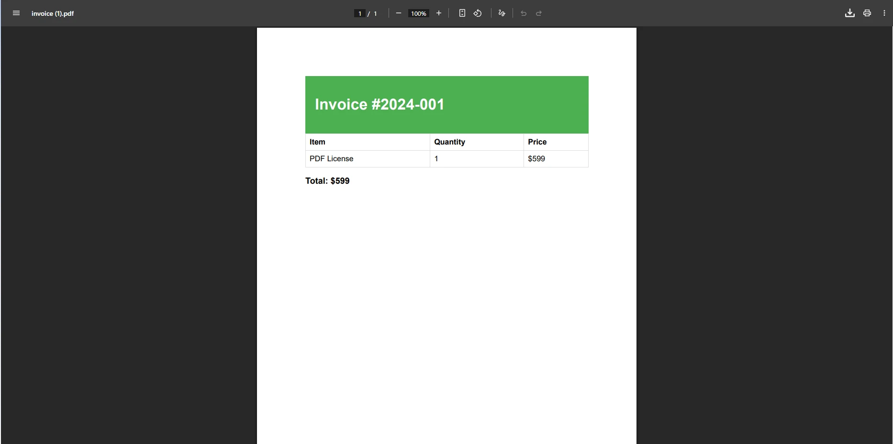Redo the last annotation

click(x=539, y=13)
